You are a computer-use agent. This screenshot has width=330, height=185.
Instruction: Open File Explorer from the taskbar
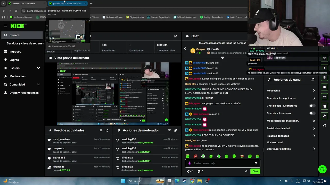point(200,181)
